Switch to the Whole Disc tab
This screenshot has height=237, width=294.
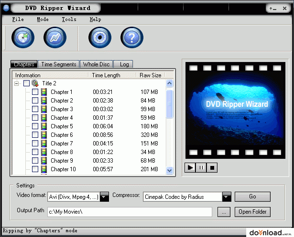pyautogui.click(x=97, y=64)
